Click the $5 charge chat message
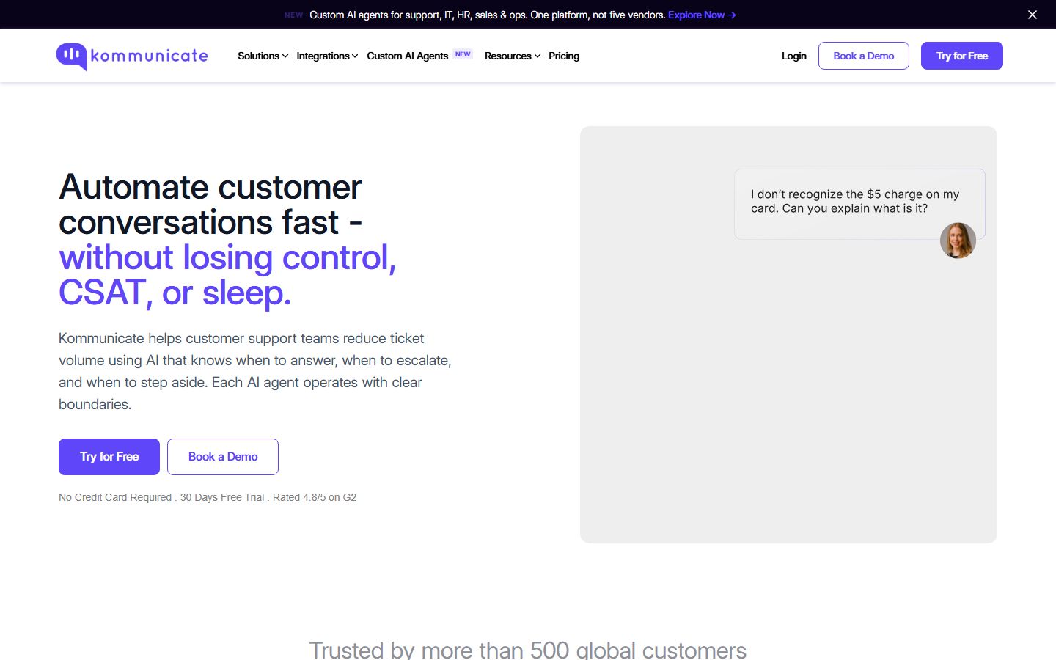1056x660 pixels. point(859,204)
